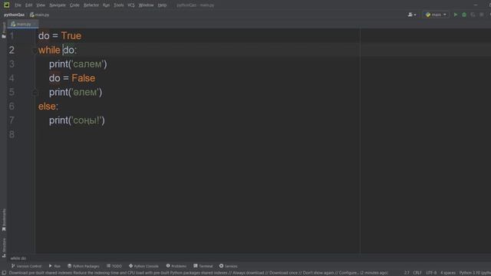This screenshot has width=491, height=276.
Task: Open the main run configuration dropdown
Action: pyautogui.click(x=436, y=15)
